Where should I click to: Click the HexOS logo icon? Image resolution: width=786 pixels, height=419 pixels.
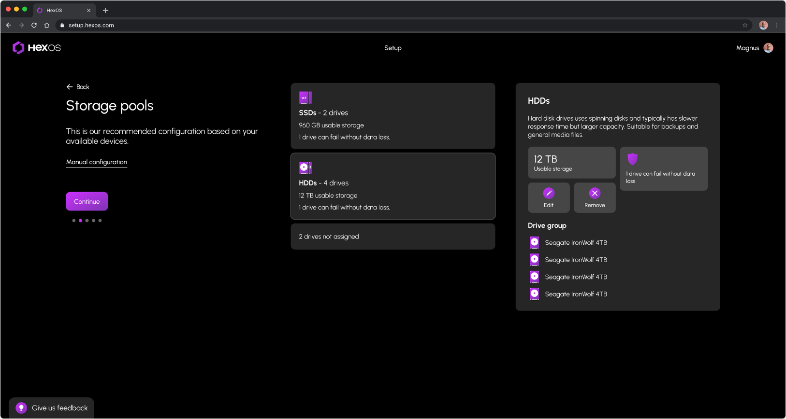(x=18, y=47)
